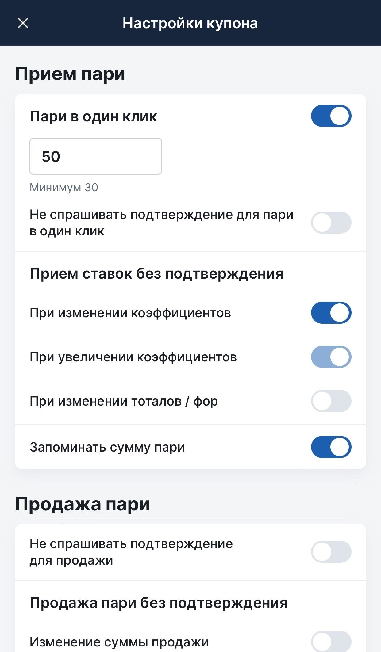Enable 'Не спрашивать подтверждение для продажи' switch
381x652 pixels.
331,552
